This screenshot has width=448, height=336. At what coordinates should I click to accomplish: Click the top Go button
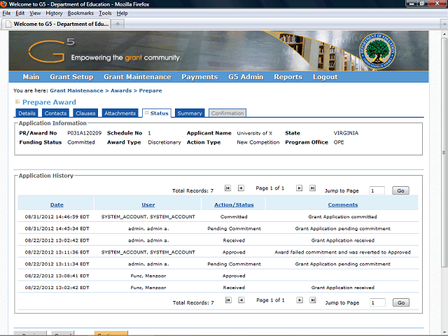(x=400, y=190)
